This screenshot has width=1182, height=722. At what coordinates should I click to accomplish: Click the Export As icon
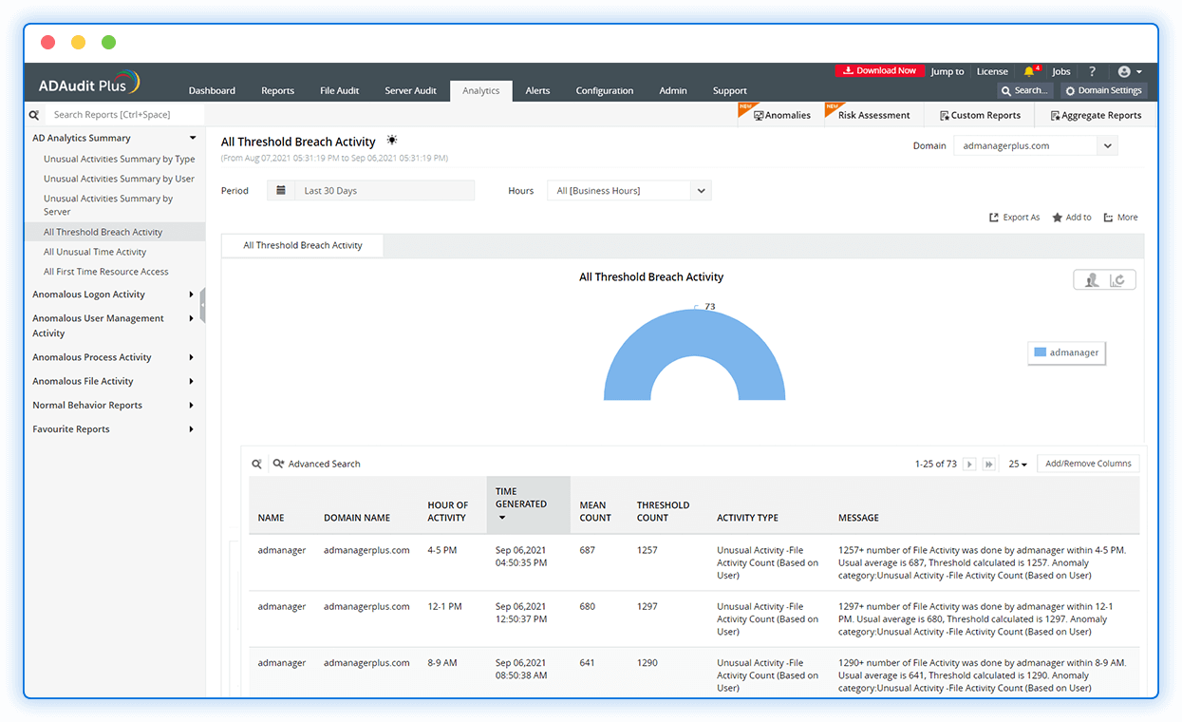coord(994,218)
